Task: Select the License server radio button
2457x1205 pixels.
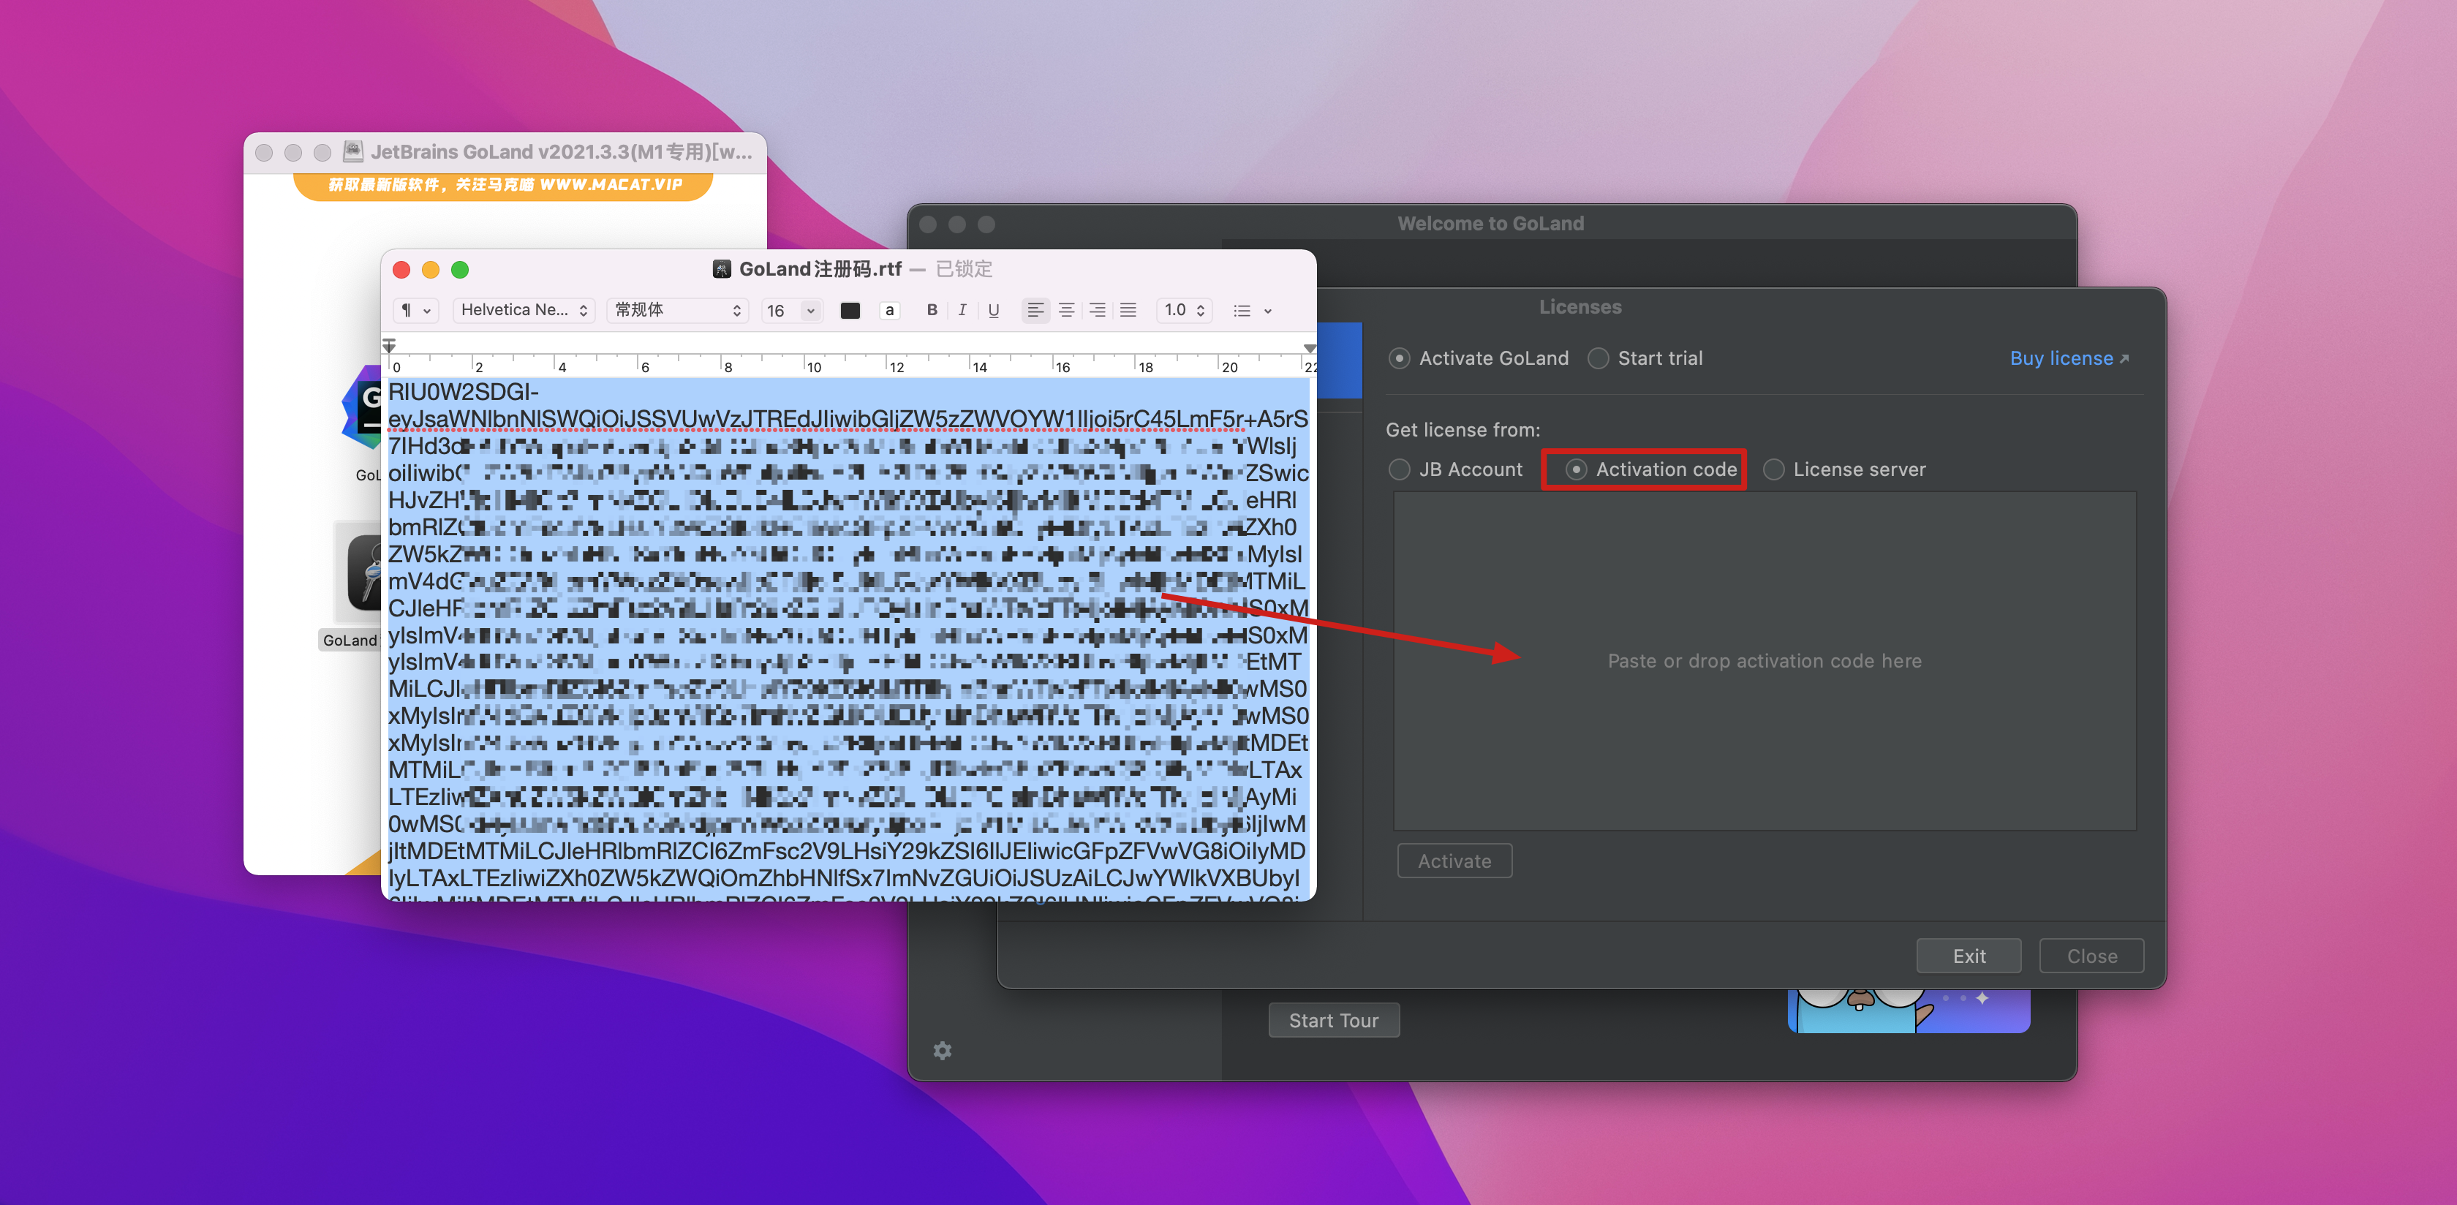Action: (x=1773, y=469)
